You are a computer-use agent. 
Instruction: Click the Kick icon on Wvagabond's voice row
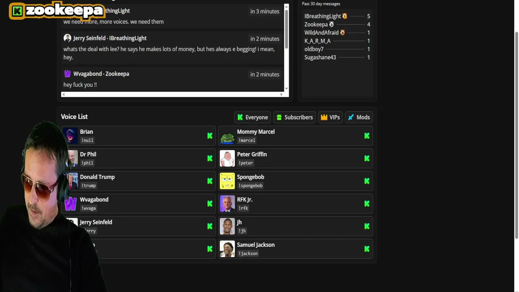(210, 204)
